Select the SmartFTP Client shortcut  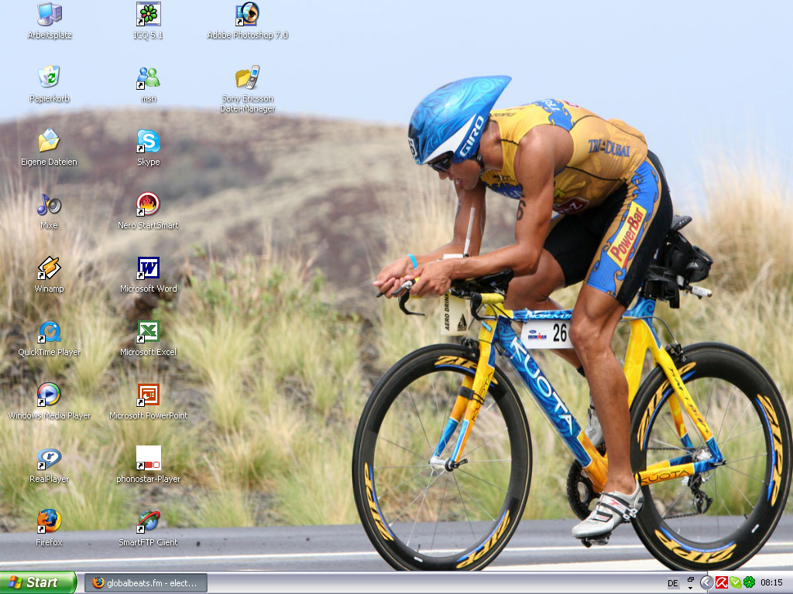tap(148, 521)
